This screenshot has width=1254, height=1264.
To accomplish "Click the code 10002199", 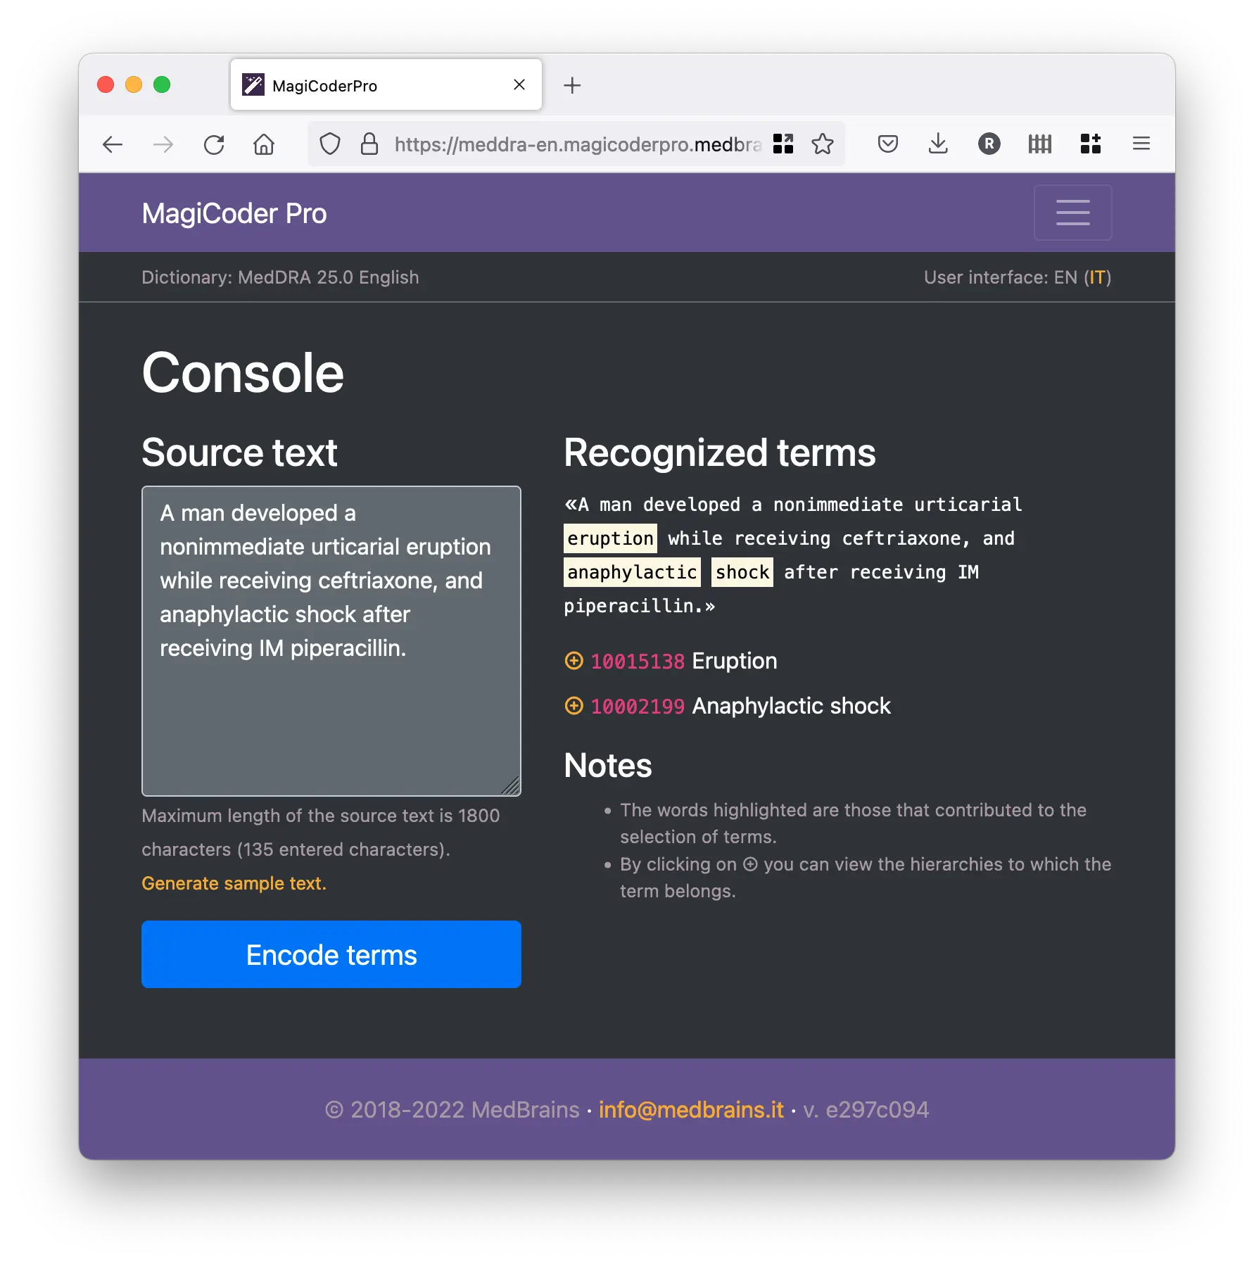I will [x=638, y=707].
